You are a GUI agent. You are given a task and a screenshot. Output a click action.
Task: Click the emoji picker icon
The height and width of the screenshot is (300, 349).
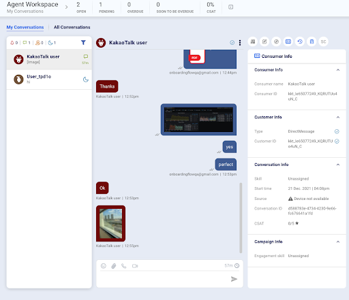[x=104, y=266]
